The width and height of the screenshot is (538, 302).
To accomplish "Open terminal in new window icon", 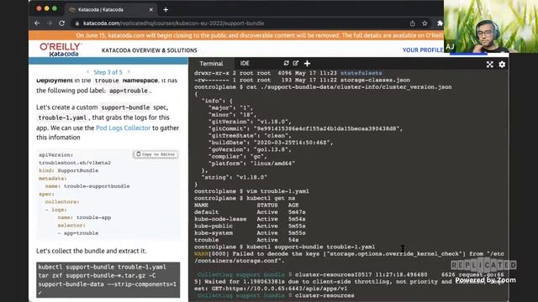I will click(x=295, y=63).
